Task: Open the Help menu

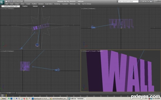Action: coord(79,4)
